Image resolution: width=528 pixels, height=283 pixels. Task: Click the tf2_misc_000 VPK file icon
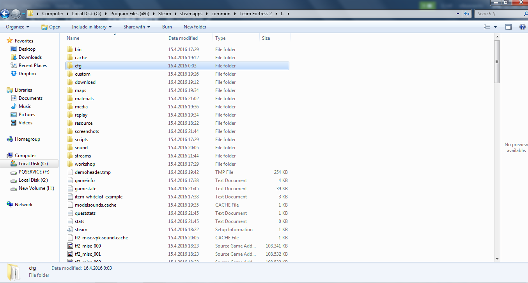point(70,246)
